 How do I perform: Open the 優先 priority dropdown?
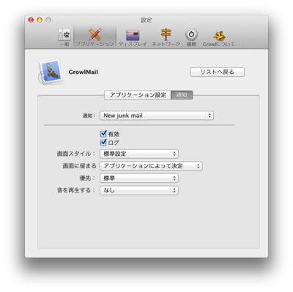[139, 179]
